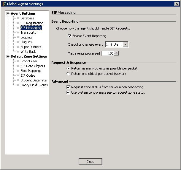Open Field Mappings settings
Image resolution: width=181 pixels, height=170 pixels.
click(31, 71)
